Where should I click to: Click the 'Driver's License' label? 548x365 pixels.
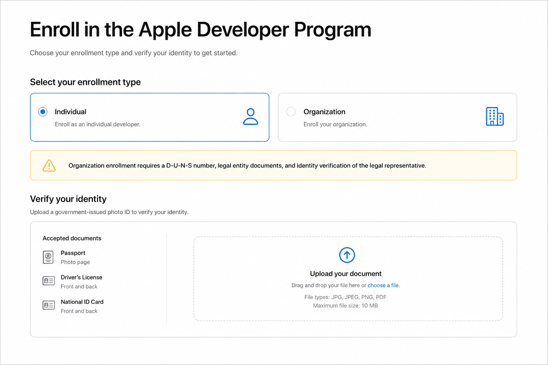81,277
